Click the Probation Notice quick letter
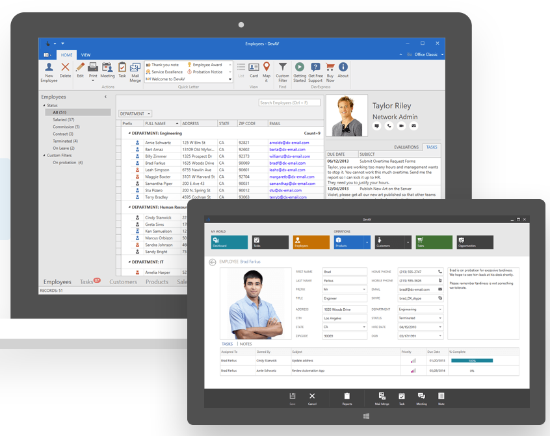 pos(205,72)
